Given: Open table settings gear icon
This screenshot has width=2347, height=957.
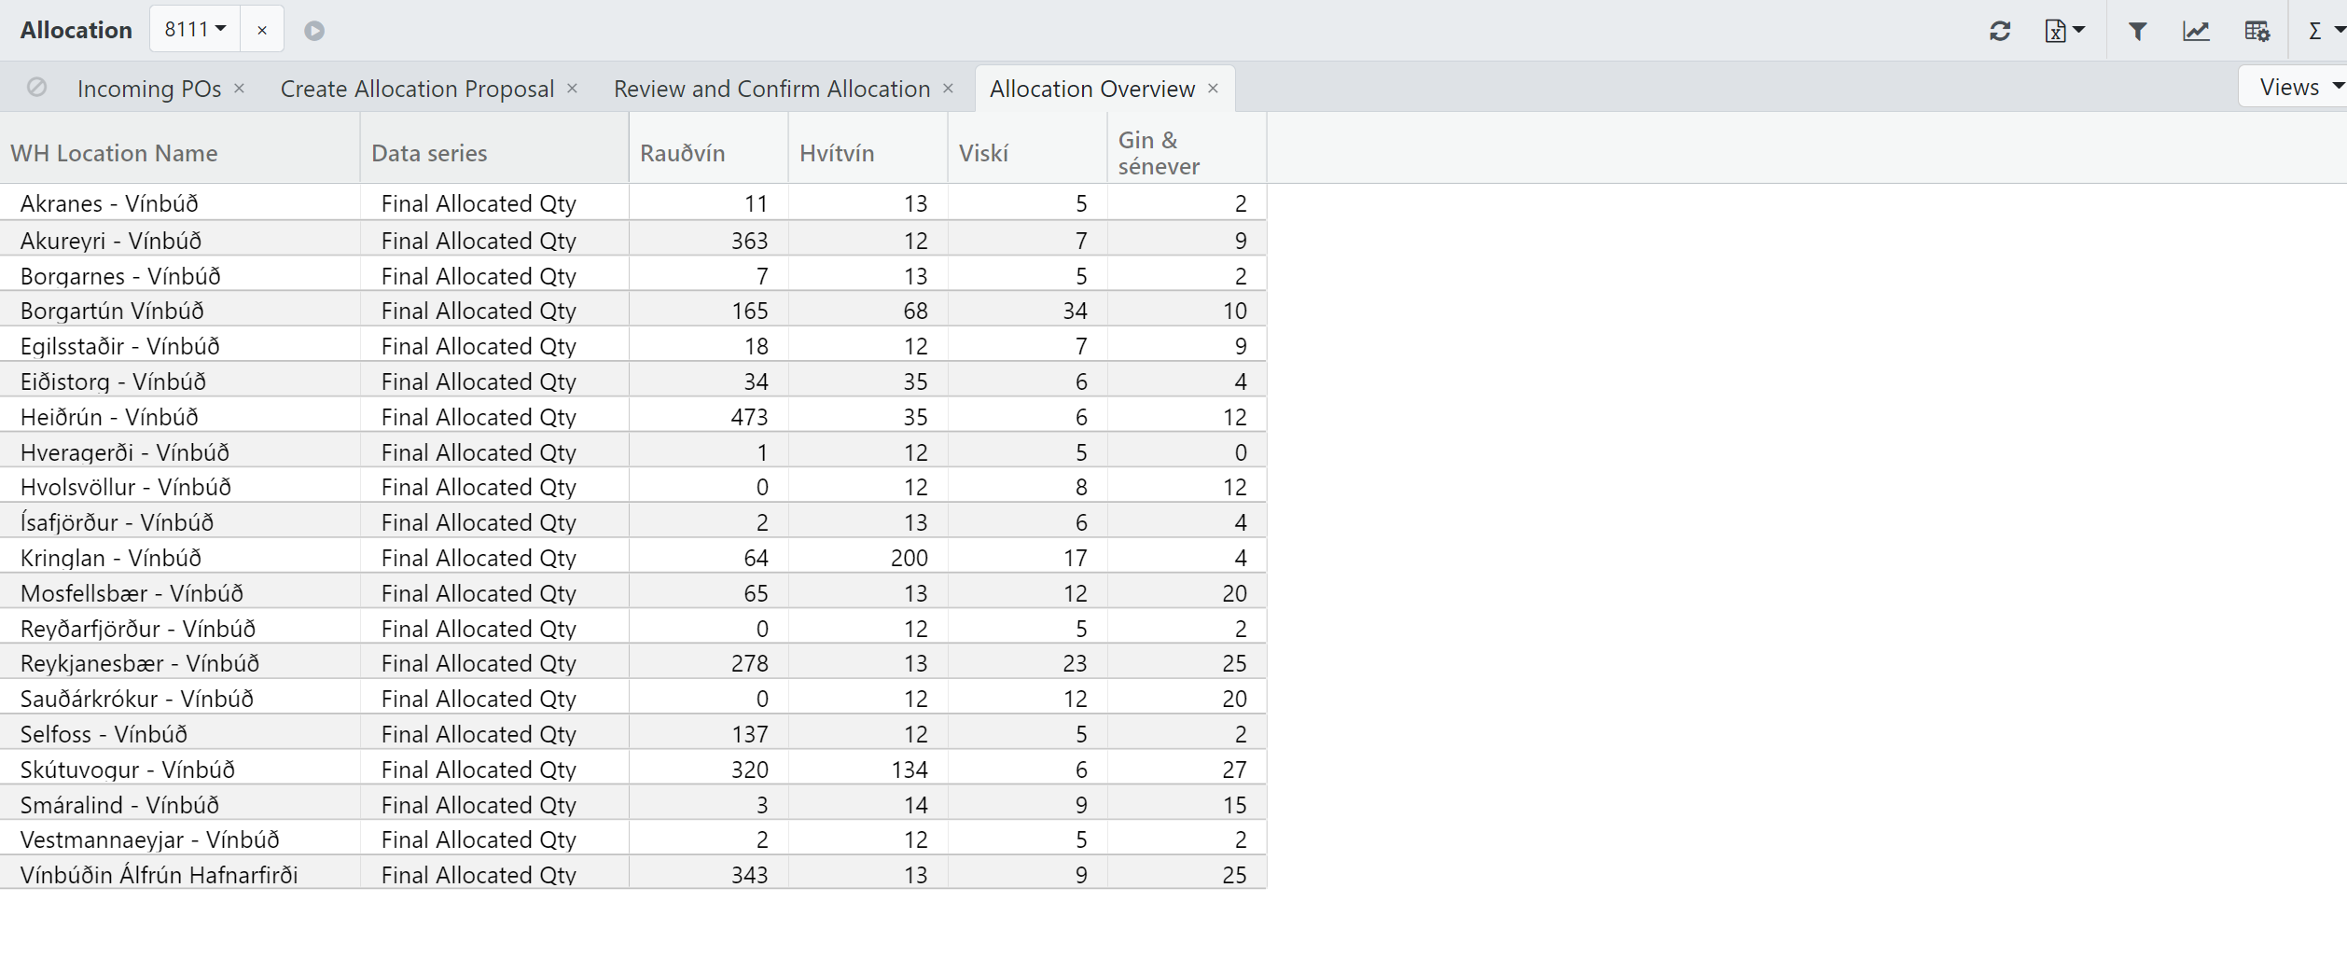Looking at the screenshot, I should [x=2257, y=31].
